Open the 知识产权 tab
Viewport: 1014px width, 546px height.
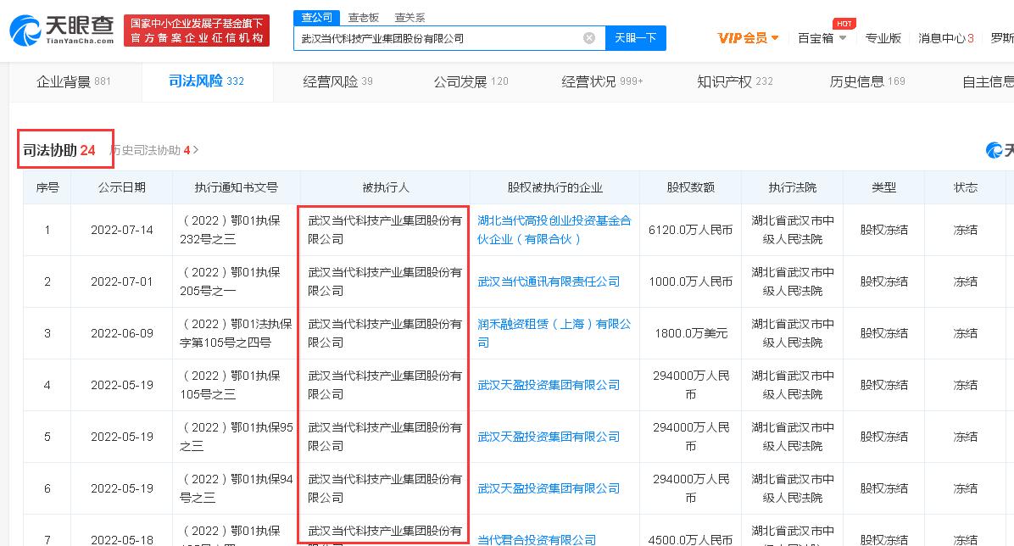pyautogui.click(x=727, y=81)
